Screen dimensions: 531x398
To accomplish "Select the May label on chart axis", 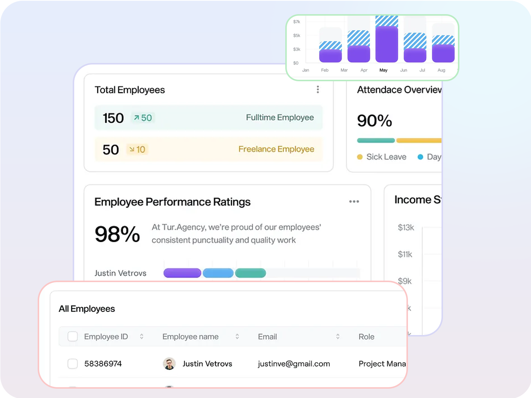I will pyautogui.click(x=383, y=70).
